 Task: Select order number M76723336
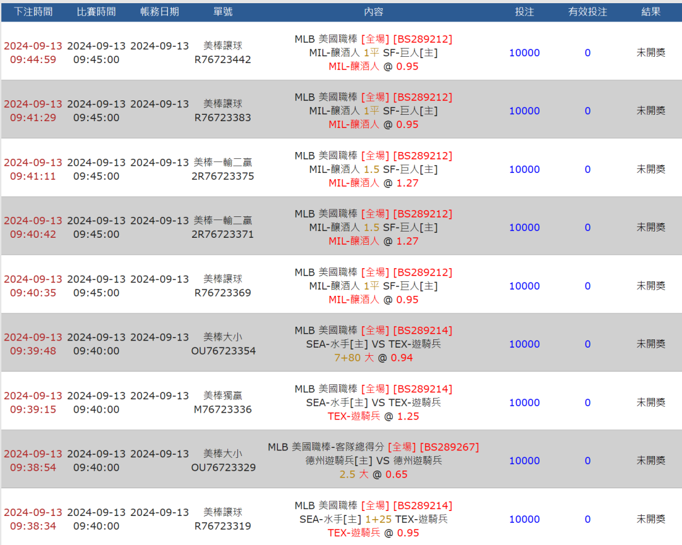coord(223,409)
